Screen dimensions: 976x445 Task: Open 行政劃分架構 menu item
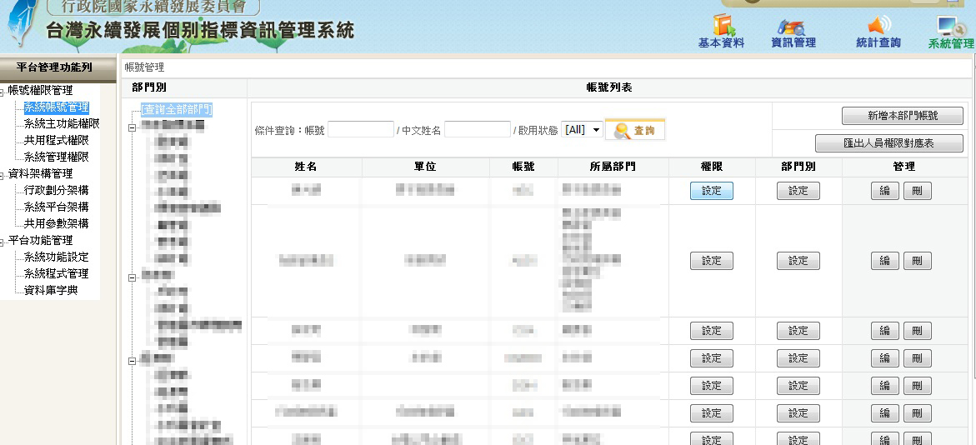click(x=56, y=190)
